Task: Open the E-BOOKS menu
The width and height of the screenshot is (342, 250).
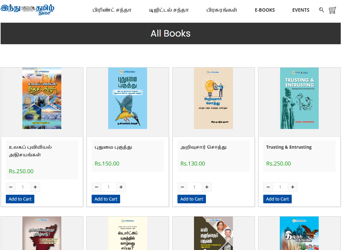Action: 265,10
